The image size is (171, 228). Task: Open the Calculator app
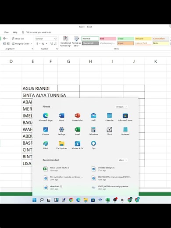[93, 131]
